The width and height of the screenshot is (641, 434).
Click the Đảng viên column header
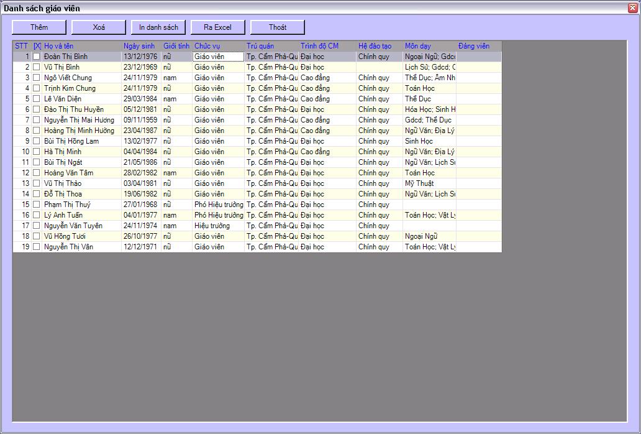(479, 46)
